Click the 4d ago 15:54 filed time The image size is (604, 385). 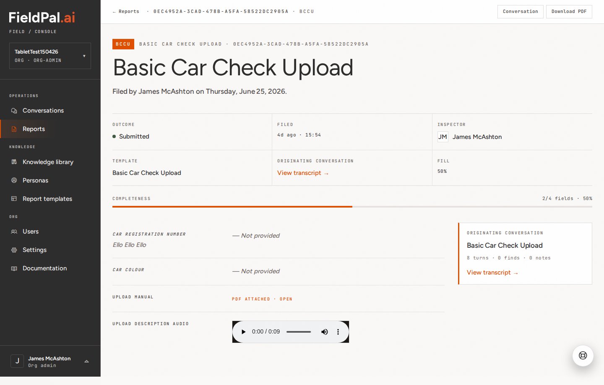pos(299,135)
